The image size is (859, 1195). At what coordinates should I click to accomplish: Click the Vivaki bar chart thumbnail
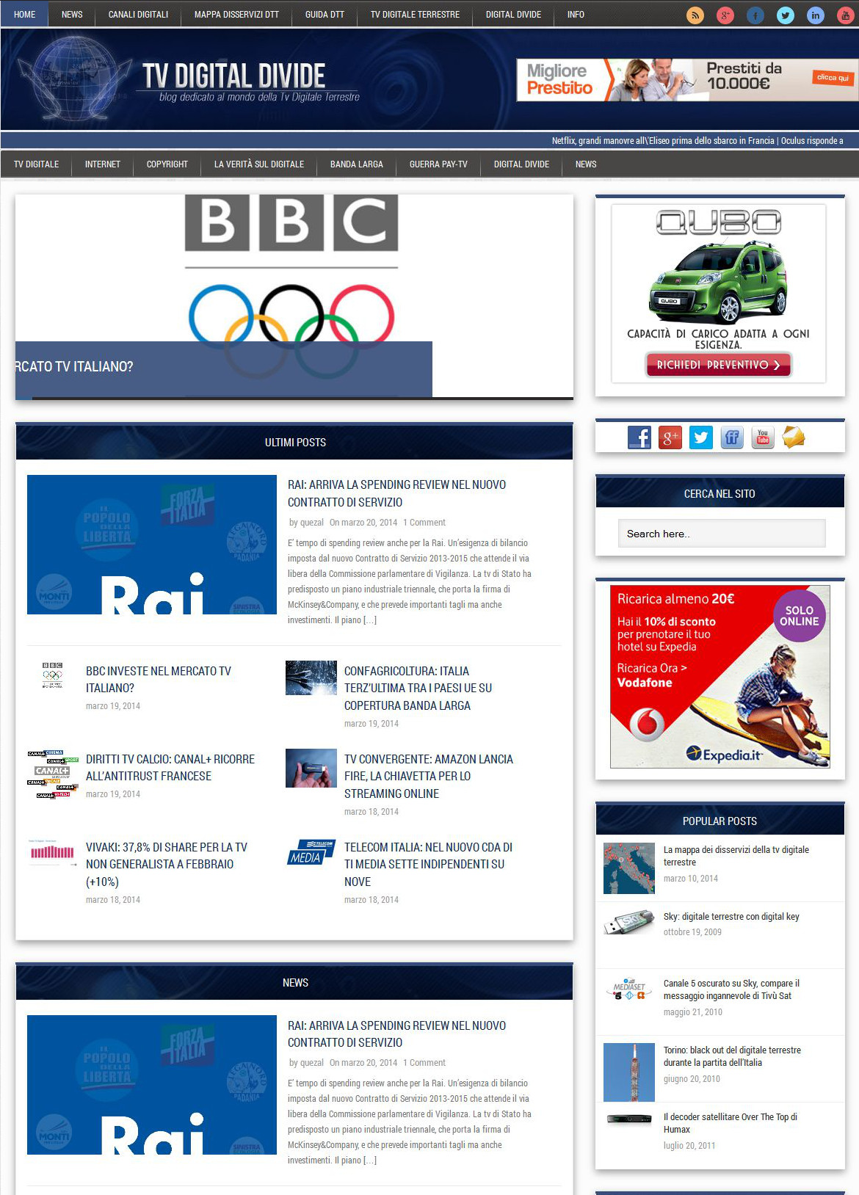[52, 851]
